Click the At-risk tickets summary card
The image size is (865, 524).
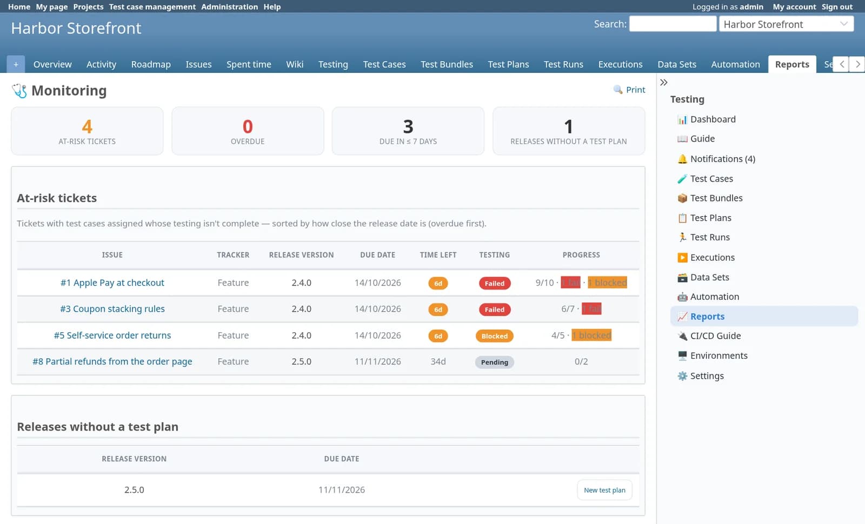coord(87,131)
